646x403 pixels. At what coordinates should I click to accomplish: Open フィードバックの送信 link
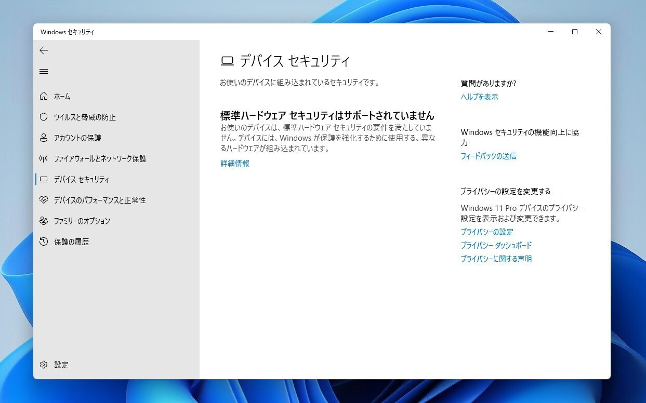click(x=488, y=156)
